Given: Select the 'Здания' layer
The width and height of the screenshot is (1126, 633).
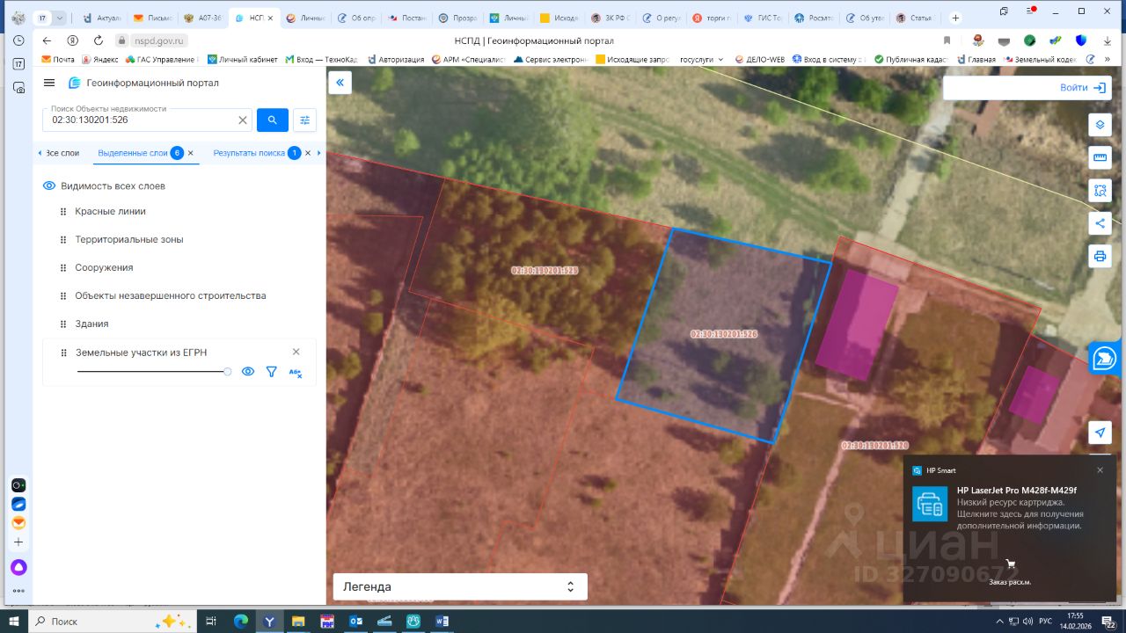Looking at the screenshot, I should click(x=91, y=324).
